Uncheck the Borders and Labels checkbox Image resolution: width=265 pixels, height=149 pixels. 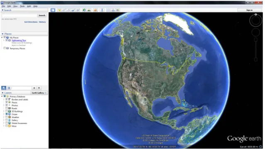coord(7,99)
